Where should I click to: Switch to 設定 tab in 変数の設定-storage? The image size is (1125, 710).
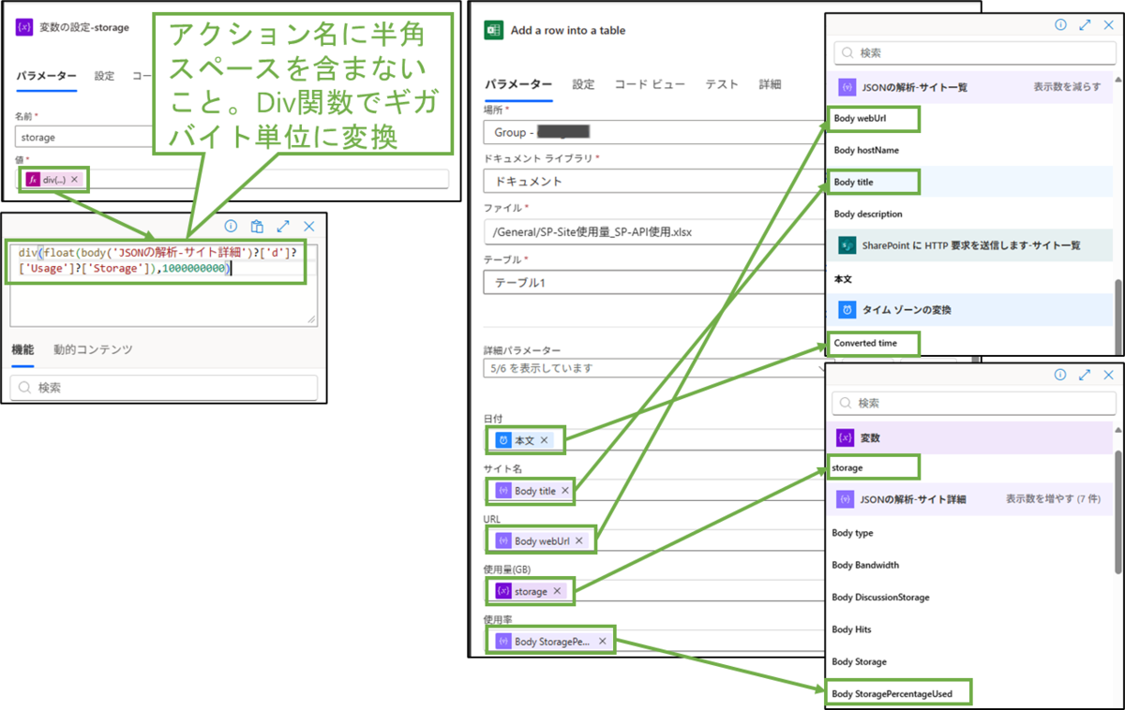point(104,76)
